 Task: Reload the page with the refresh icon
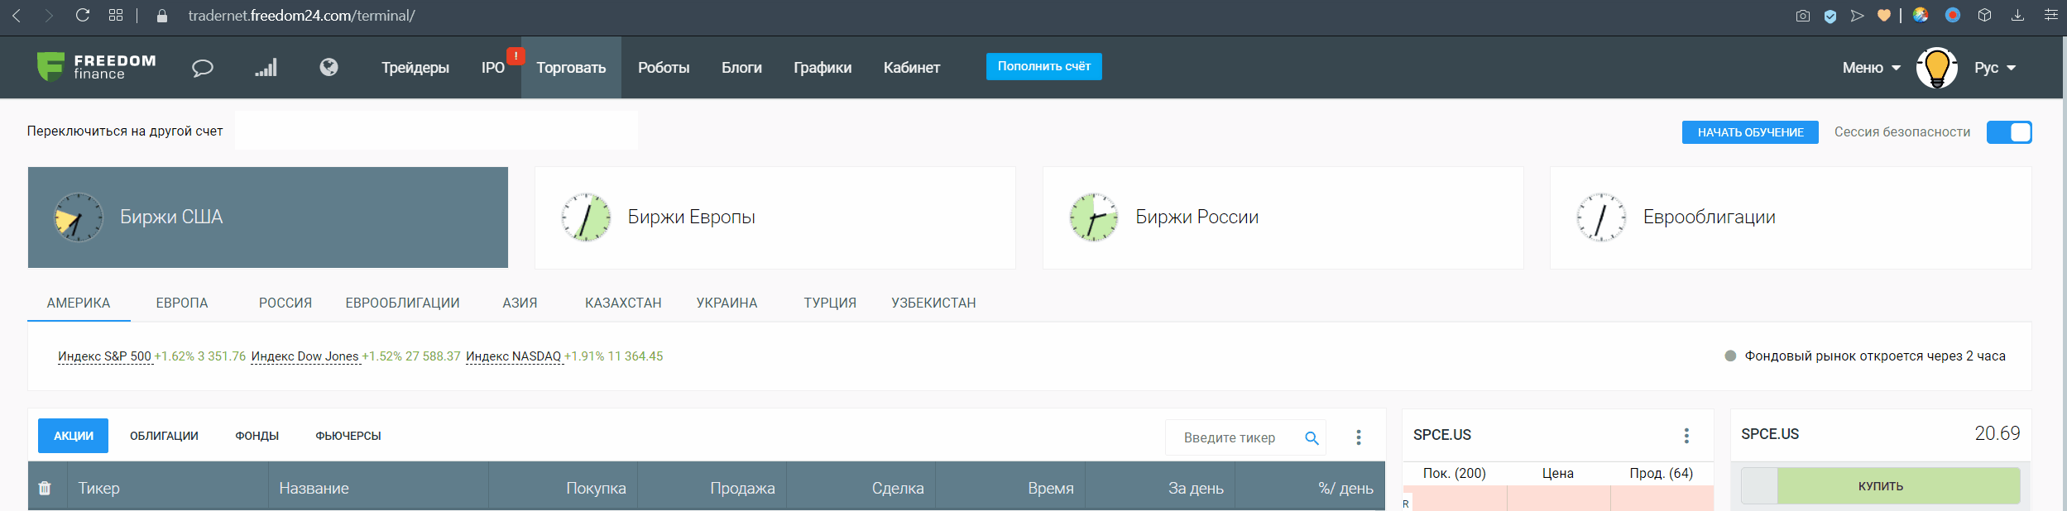pyautogui.click(x=83, y=16)
